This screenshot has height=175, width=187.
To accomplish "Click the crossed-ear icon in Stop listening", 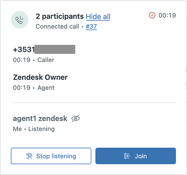I will point(29,156).
